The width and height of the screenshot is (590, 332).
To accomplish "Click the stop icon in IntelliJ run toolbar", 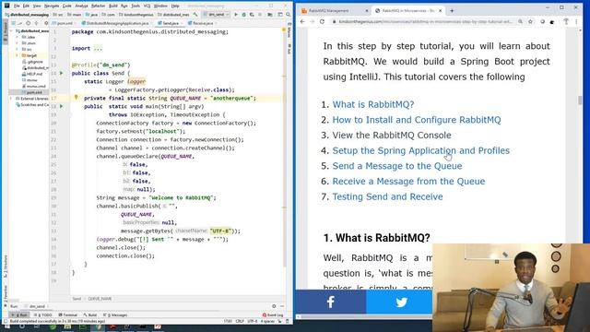I will click(260, 15).
